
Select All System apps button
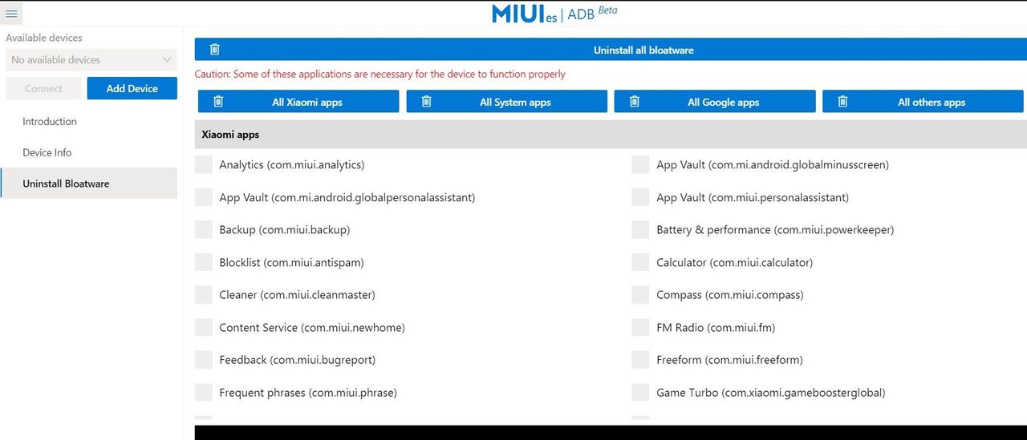(x=506, y=102)
